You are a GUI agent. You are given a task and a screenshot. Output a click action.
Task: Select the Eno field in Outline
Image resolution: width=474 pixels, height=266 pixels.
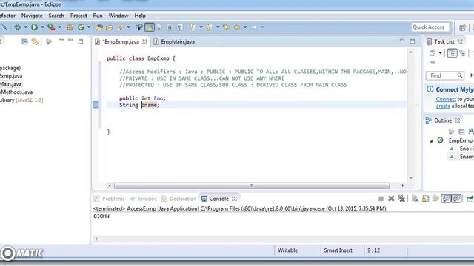[x=461, y=149]
